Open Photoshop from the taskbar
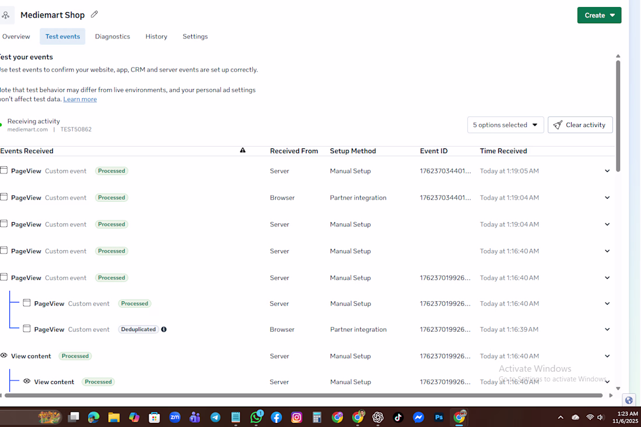 click(x=439, y=417)
